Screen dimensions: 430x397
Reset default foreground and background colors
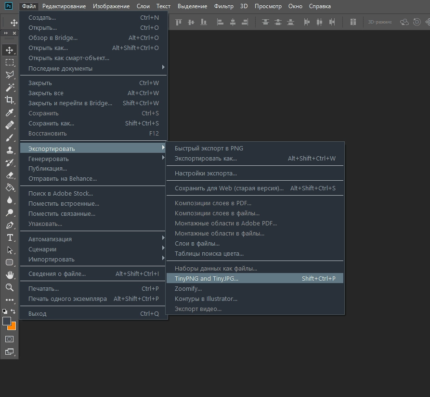point(5,311)
